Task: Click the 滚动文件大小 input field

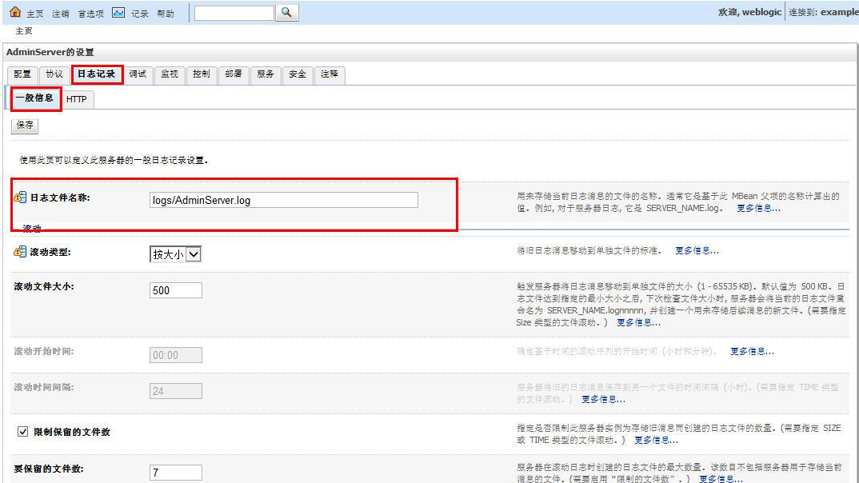Action: click(176, 290)
